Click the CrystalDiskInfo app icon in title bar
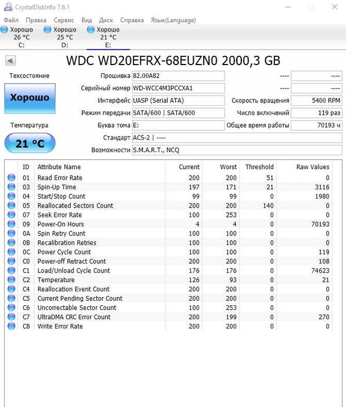Screen dimensions: 346x407 (8, 7)
